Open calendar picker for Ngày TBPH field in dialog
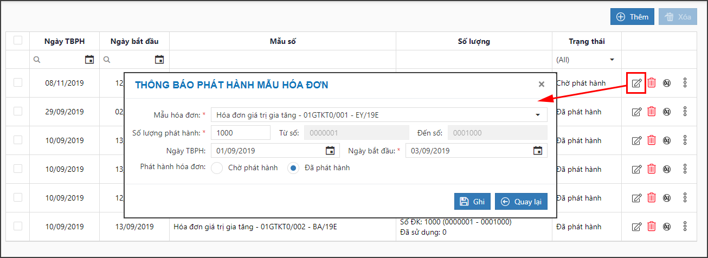Image resolution: width=708 pixels, height=258 pixels. click(330, 151)
